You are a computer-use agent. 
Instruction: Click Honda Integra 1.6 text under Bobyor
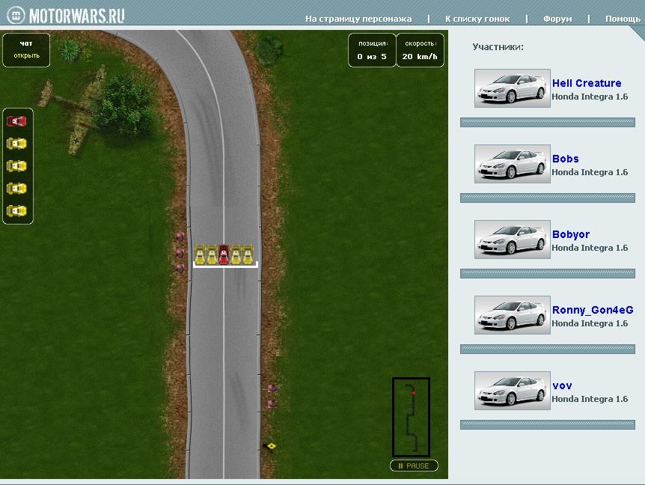(x=590, y=248)
